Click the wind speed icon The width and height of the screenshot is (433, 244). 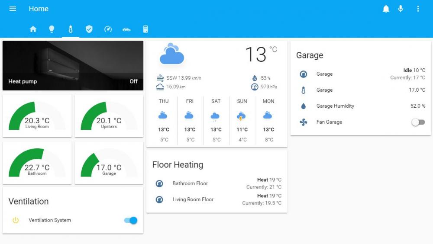160,78
